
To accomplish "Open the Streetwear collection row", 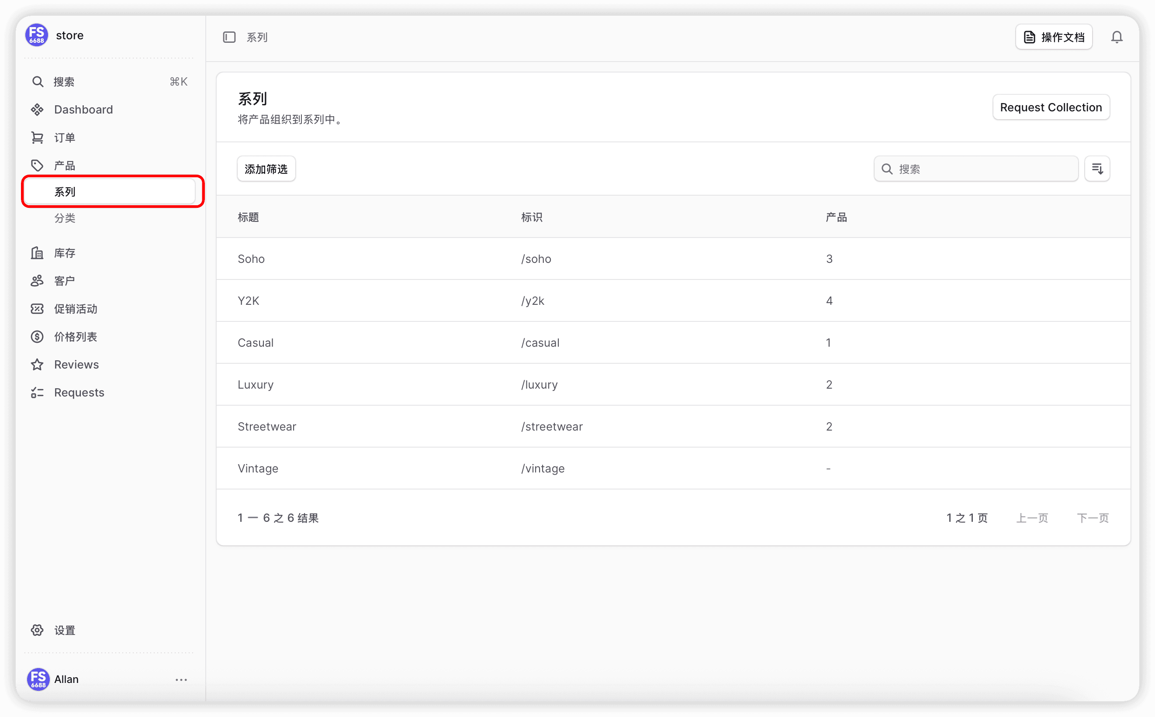I will (x=267, y=426).
